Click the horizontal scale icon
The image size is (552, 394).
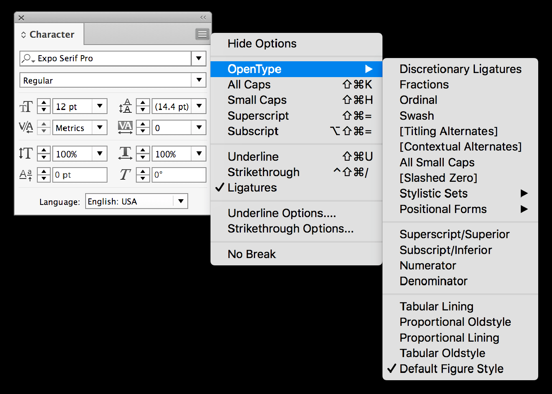[x=125, y=153]
